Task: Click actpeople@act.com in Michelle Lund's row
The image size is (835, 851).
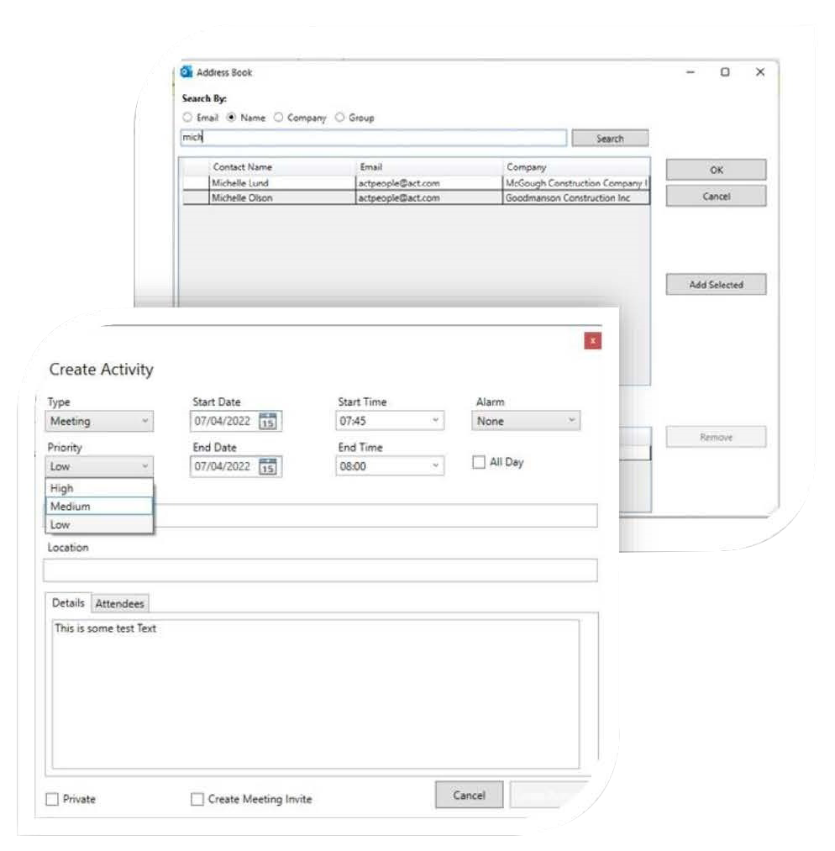Action: point(429,183)
